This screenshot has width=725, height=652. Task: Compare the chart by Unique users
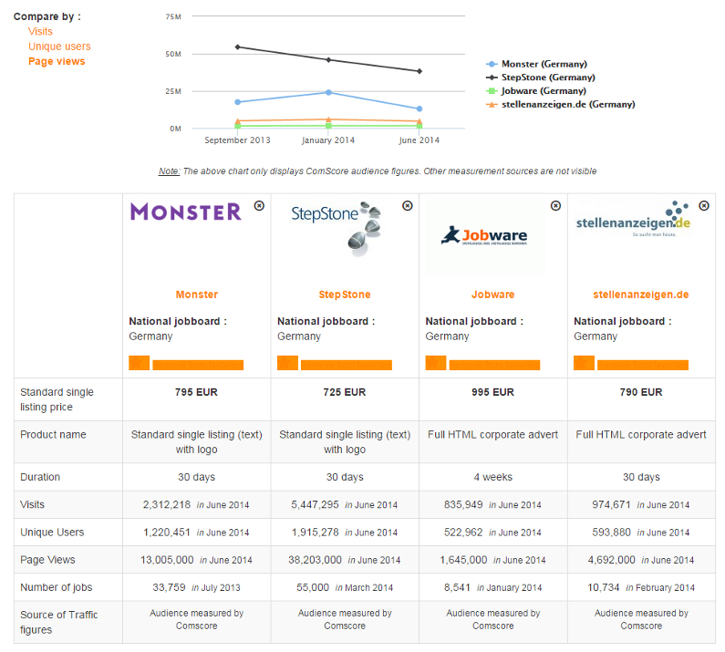tap(59, 47)
